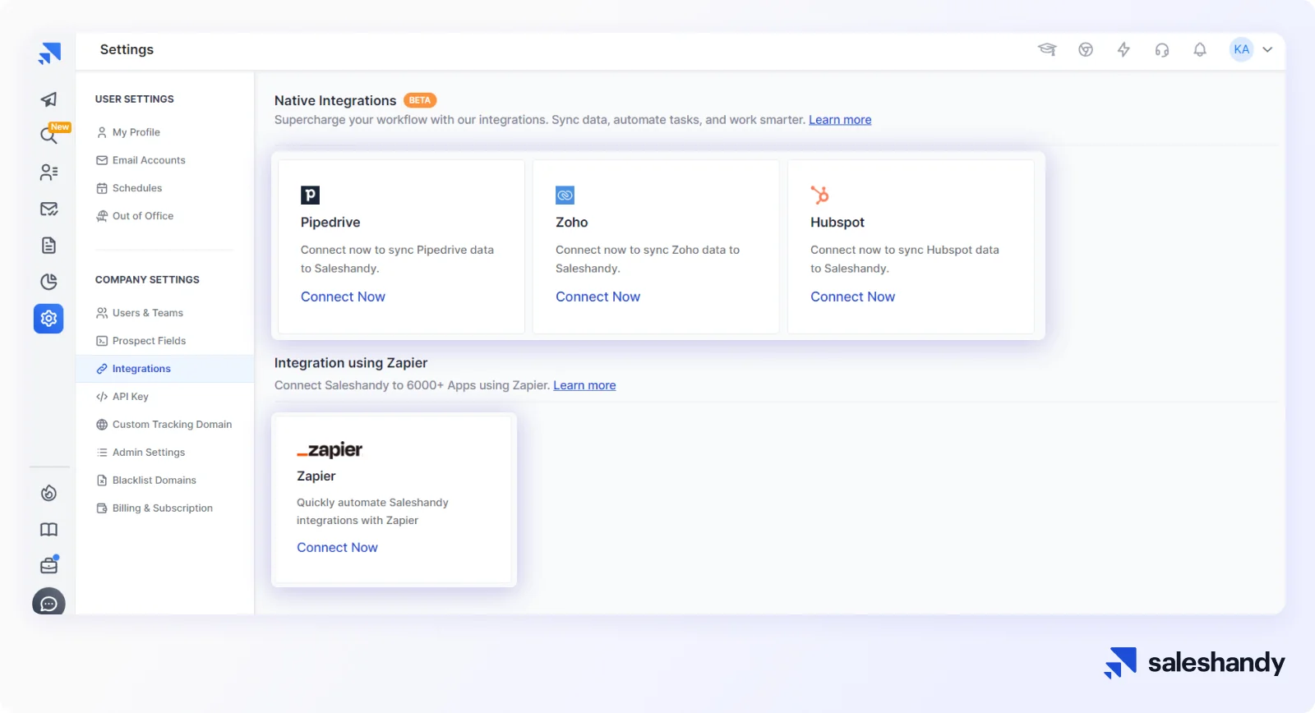Open the Analytics pie chart icon
This screenshot has height=713, width=1315.
tap(48, 282)
